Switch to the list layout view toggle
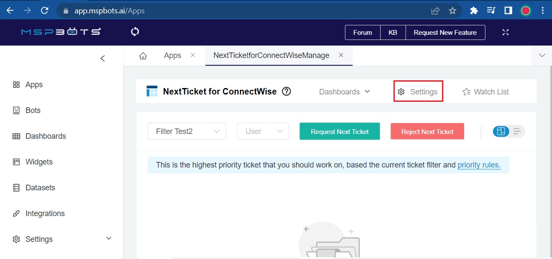Viewport: 552px width, 259px height. tap(517, 131)
